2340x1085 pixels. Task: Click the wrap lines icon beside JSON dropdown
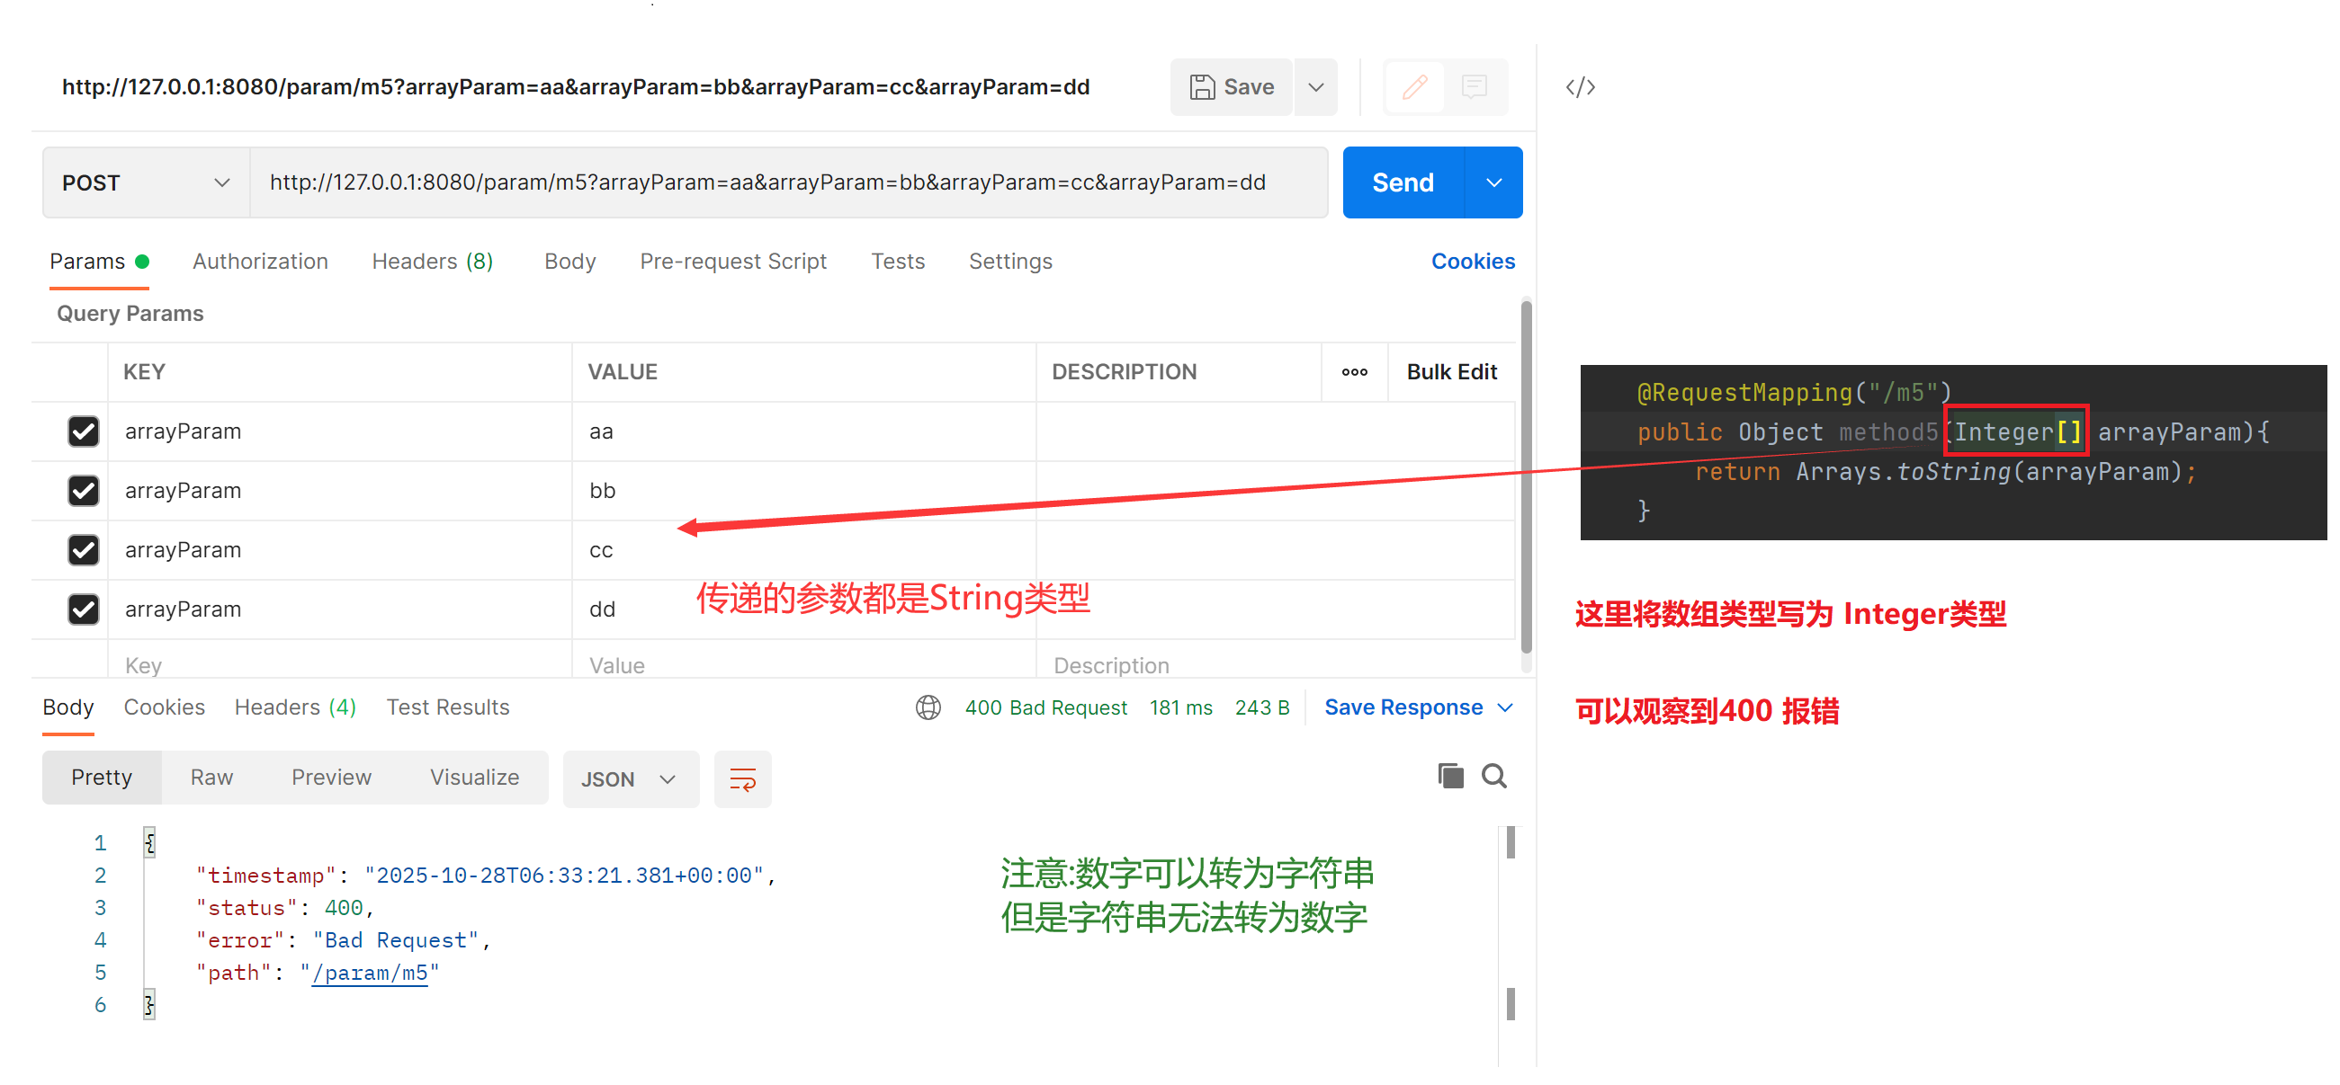pyautogui.click(x=742, y=778)
